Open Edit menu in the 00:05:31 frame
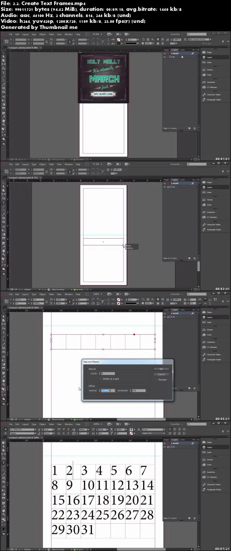The width and height of the screenshot is (231, 551). 17,294
